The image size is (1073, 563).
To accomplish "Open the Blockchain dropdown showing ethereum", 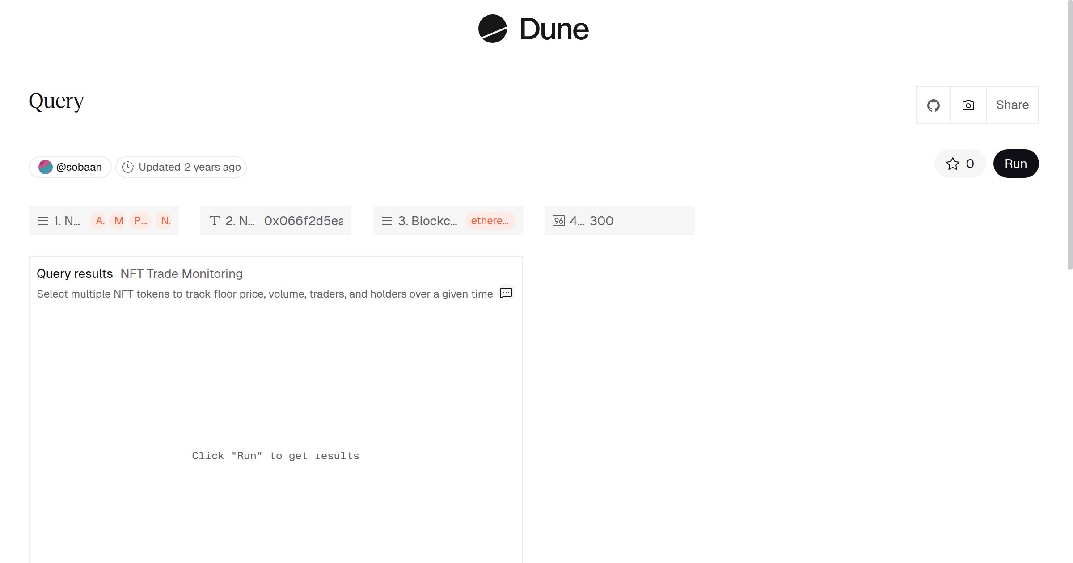I will (490, 221).
